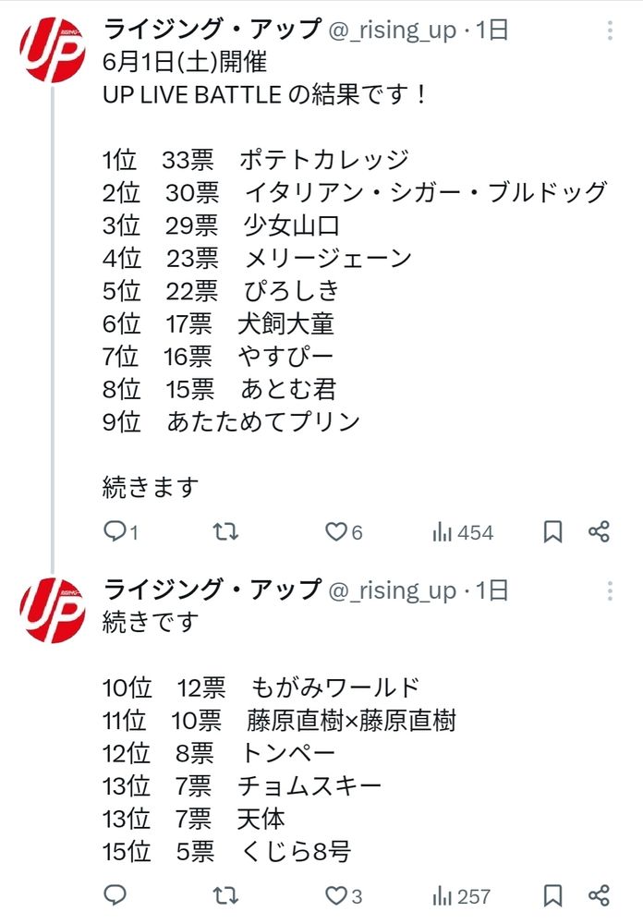
Task: View analytics showing 257 views
Action: pos(463,895)
